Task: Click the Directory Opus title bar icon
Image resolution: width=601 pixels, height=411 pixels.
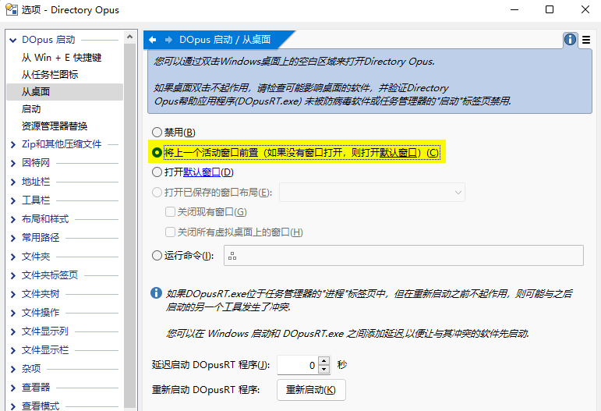Action: [12, 9]
